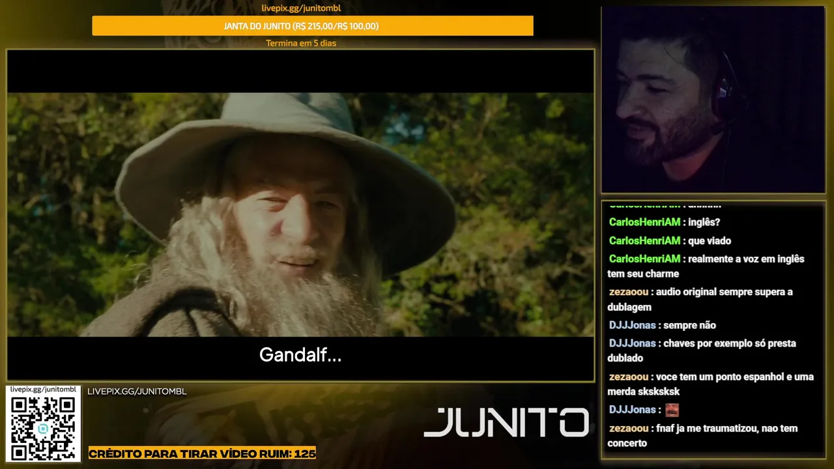Click the emote in DJJJonas chat message
The height and width of the screenshot is (469, 834).
pyautogui.click(x=672, y=410)
